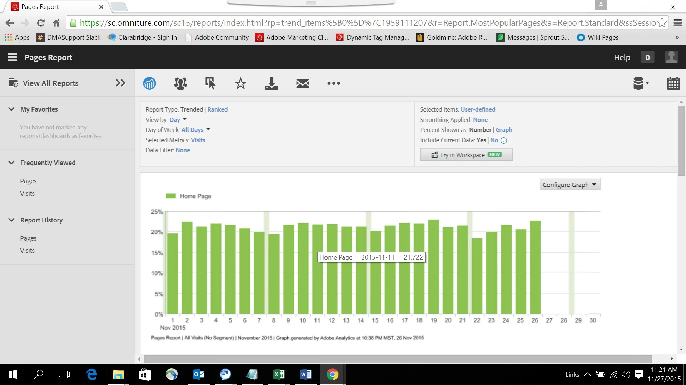The height and width of the screenshot is (385, 686).
Task: Collapse the Frequently Viewed section
Action: click(x=11, y=163)
